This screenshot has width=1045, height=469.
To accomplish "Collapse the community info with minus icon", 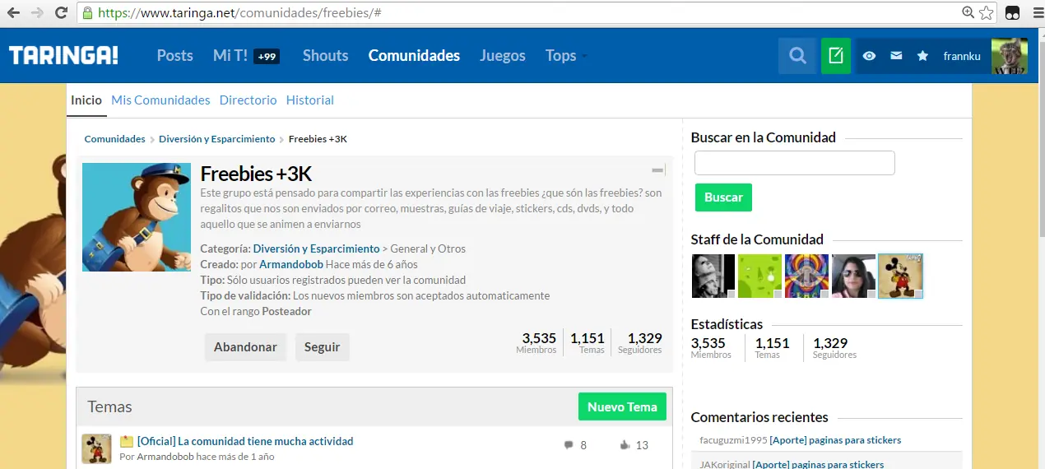I will pyautogui.click(x=657, y=170).
